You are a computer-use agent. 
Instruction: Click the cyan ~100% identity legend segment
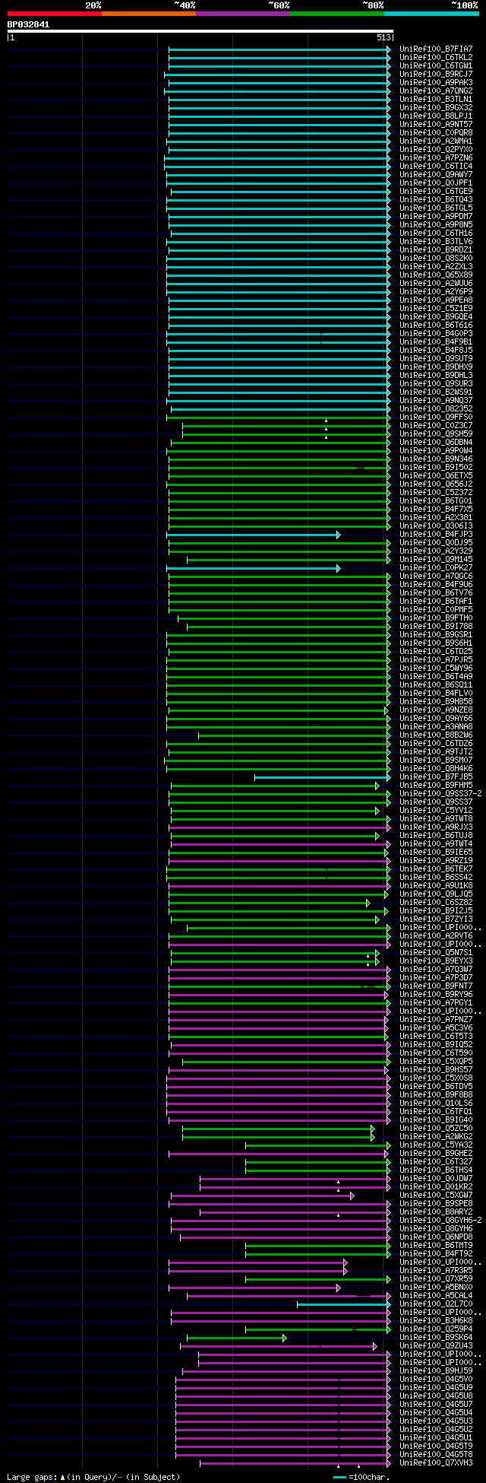(x=431, y=13)
